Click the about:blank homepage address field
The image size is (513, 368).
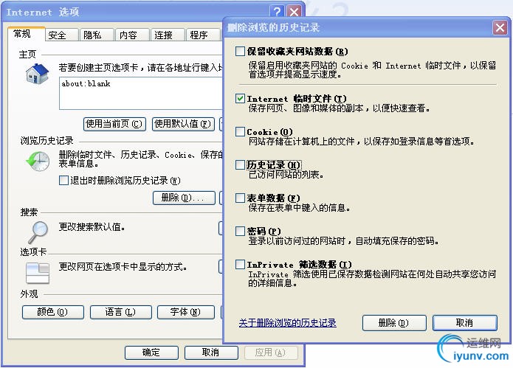pos(141,93)
